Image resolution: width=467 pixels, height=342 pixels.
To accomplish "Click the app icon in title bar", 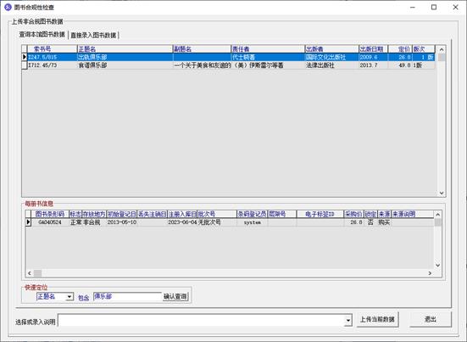I will [x=8, y=7].
